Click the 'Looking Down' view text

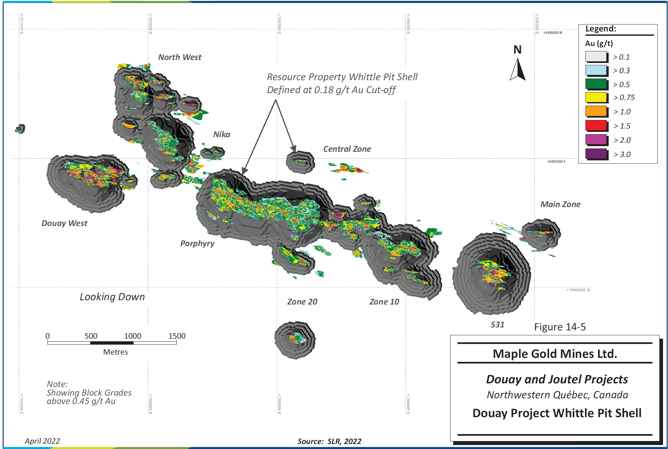tap(112, 297)
